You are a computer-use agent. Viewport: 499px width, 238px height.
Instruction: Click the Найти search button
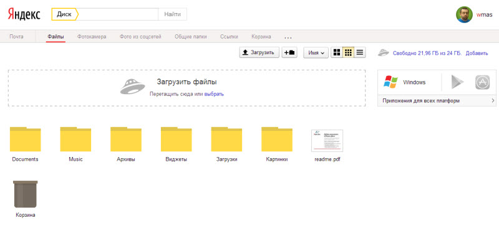pos(173,14)
